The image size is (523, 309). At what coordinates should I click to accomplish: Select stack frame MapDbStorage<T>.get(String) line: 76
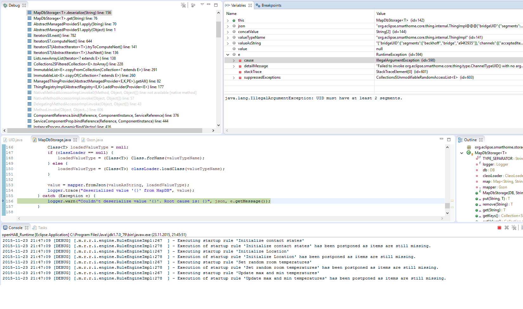click(x=65, y=18)
